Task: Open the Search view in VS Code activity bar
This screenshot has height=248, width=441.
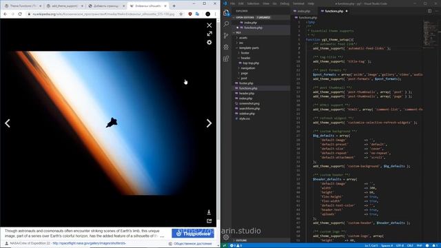Action: coord(227,24)
